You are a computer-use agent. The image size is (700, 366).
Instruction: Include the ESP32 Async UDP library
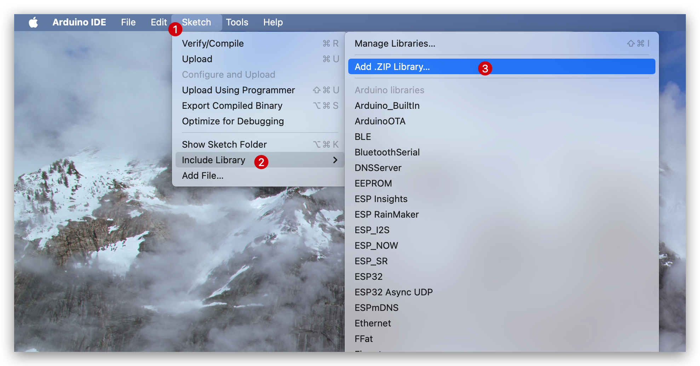point(501,292)
